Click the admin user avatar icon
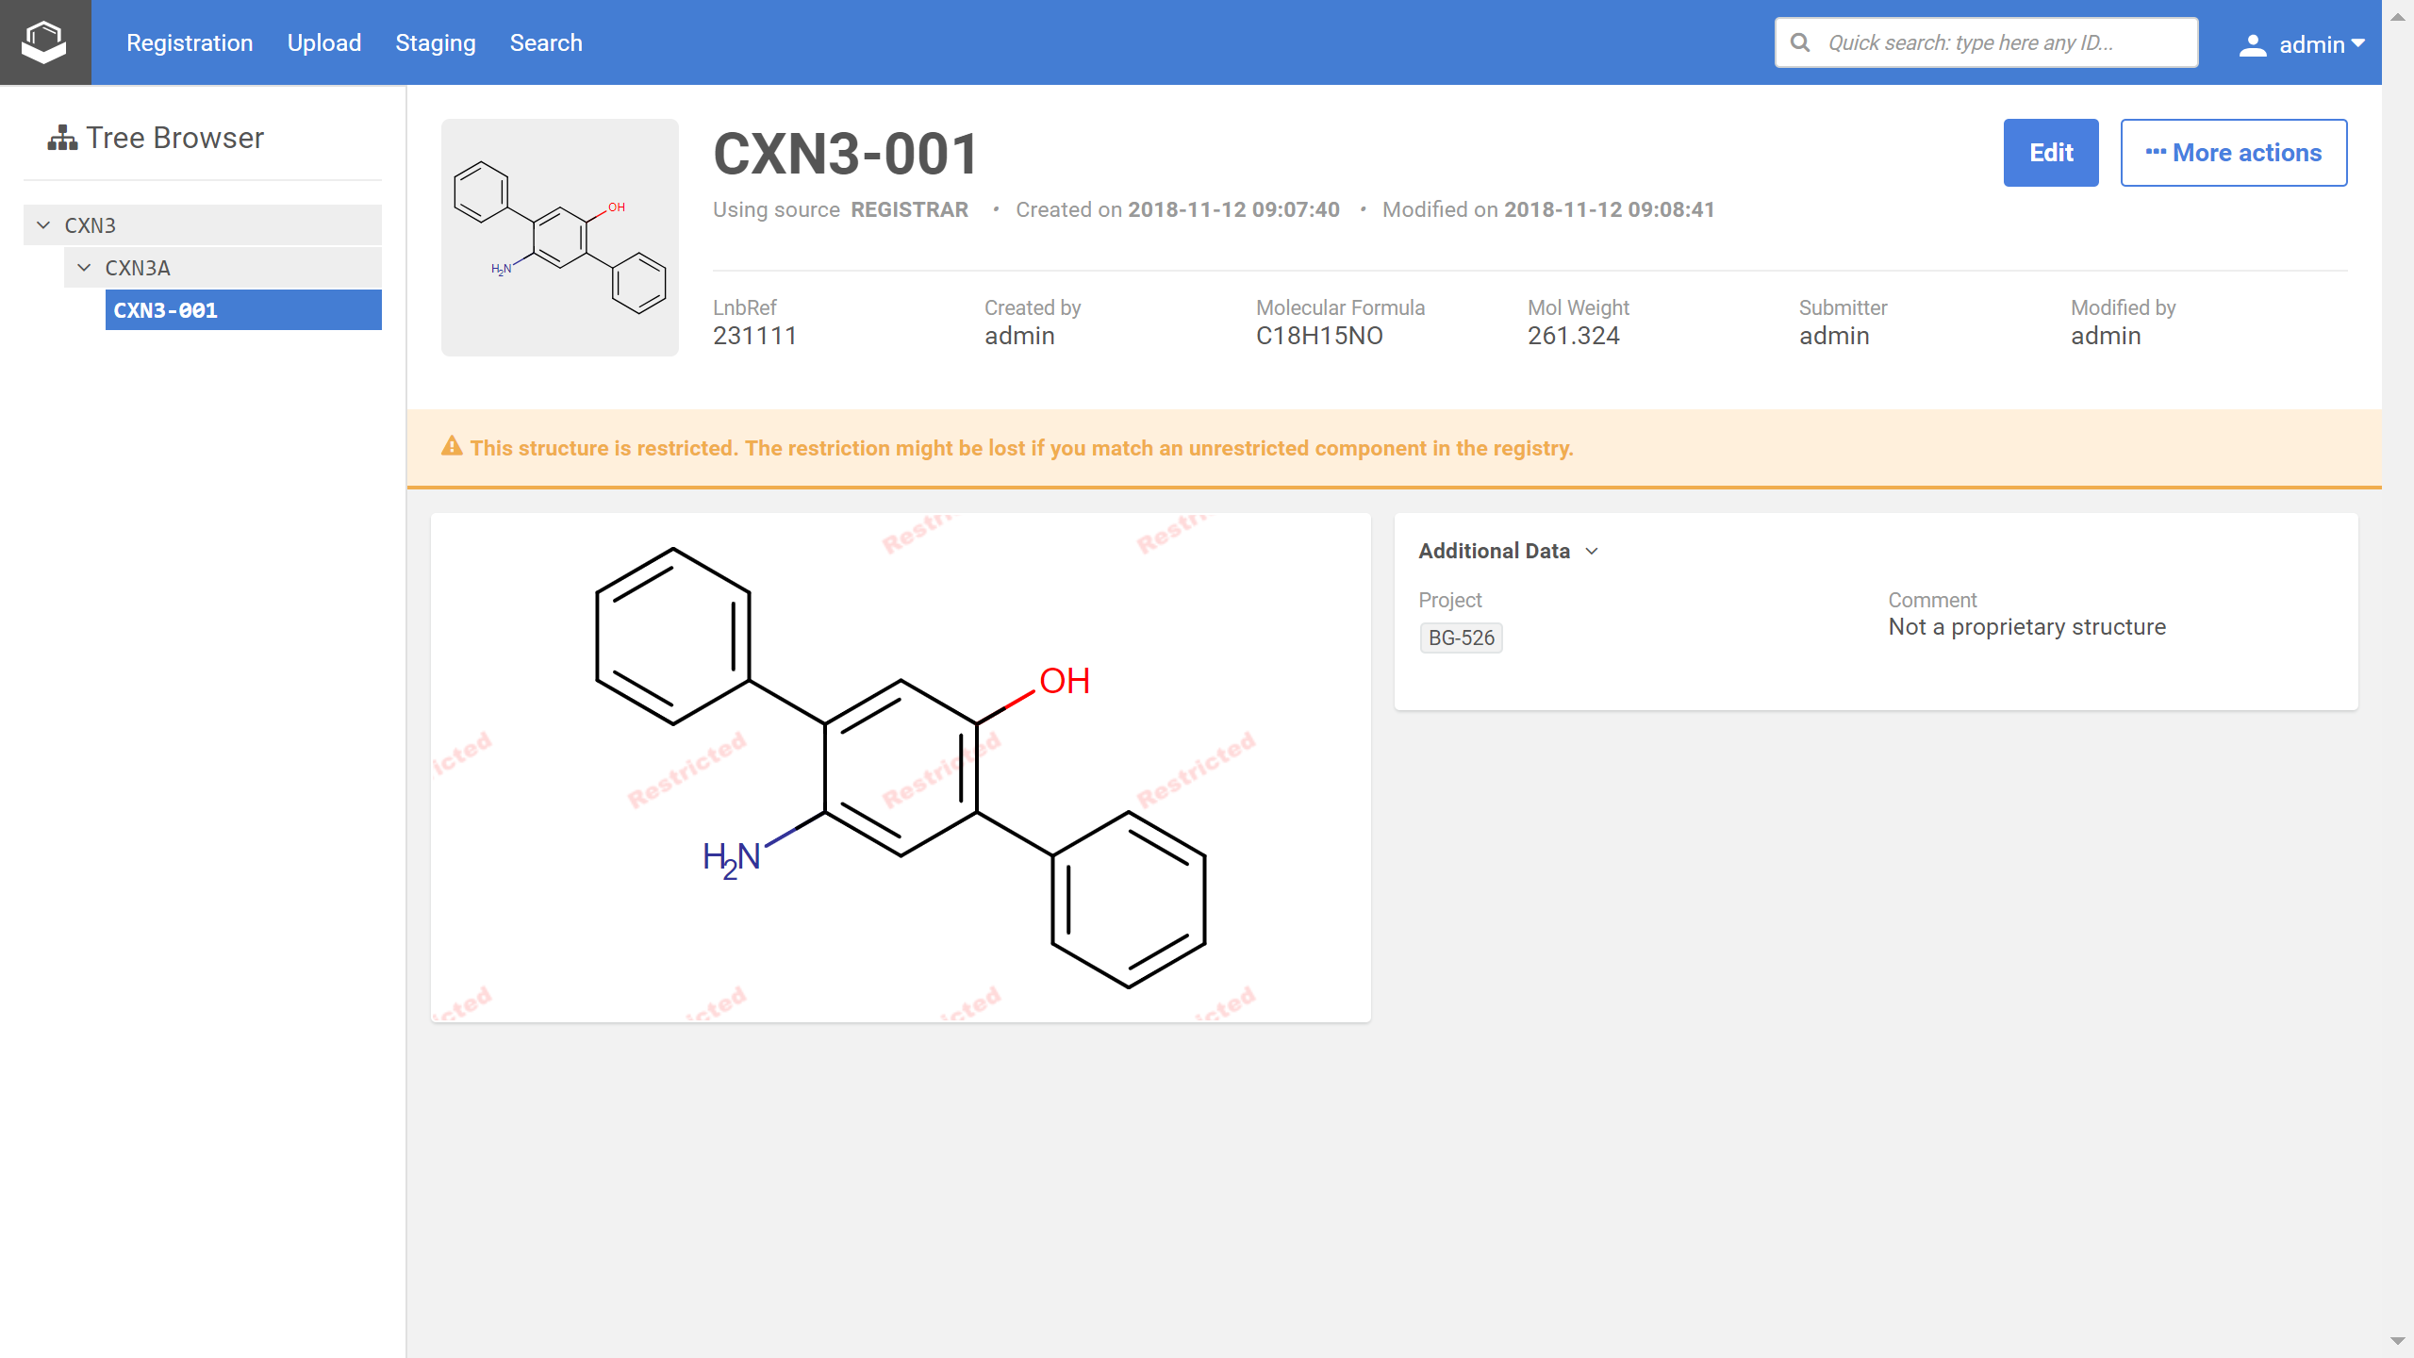This screenshot has height=1358, width=2414. coord(2253,44)
